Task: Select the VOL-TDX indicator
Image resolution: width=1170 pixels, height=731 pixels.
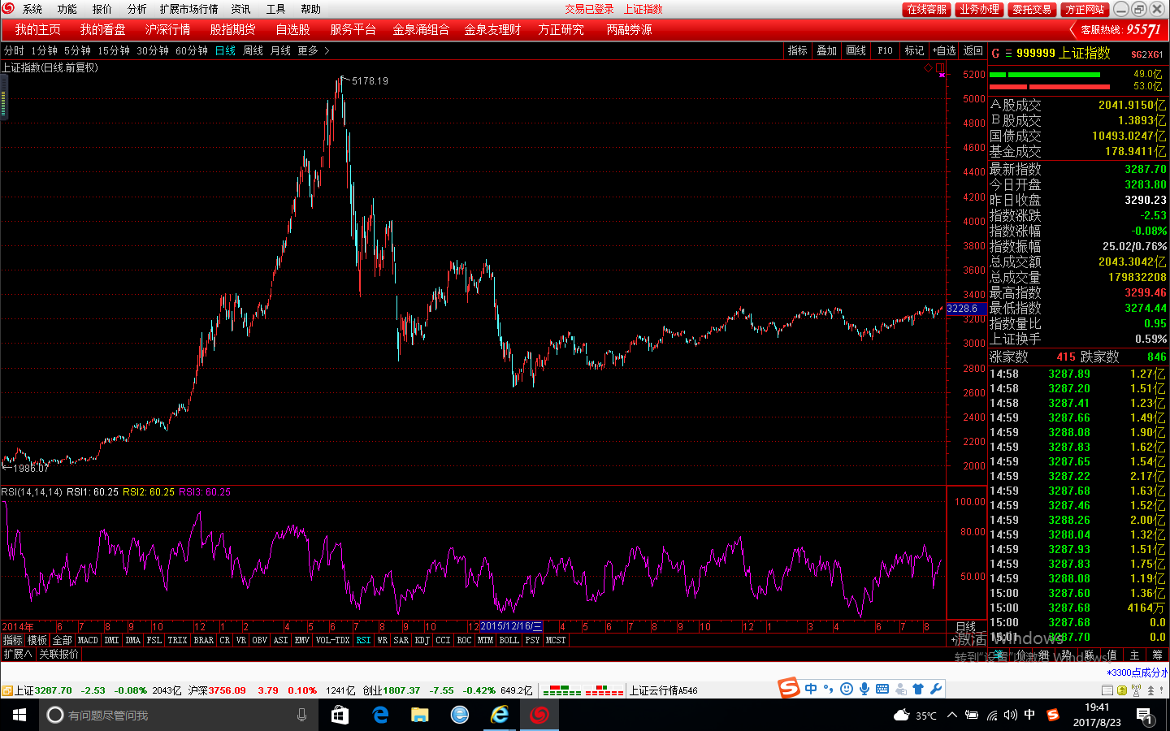Action: (x=332, y=640)
